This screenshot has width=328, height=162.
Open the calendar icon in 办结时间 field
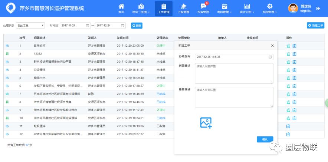[x=270, y=57]
